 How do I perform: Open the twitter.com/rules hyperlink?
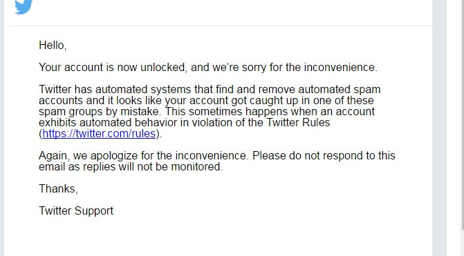99,134
